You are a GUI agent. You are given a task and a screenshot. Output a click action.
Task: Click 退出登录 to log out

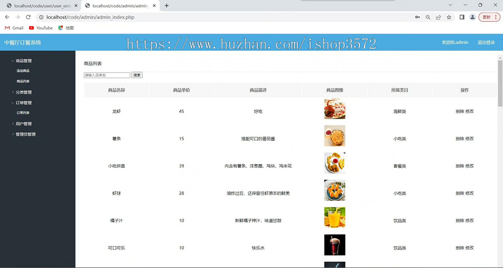[486, 43]
